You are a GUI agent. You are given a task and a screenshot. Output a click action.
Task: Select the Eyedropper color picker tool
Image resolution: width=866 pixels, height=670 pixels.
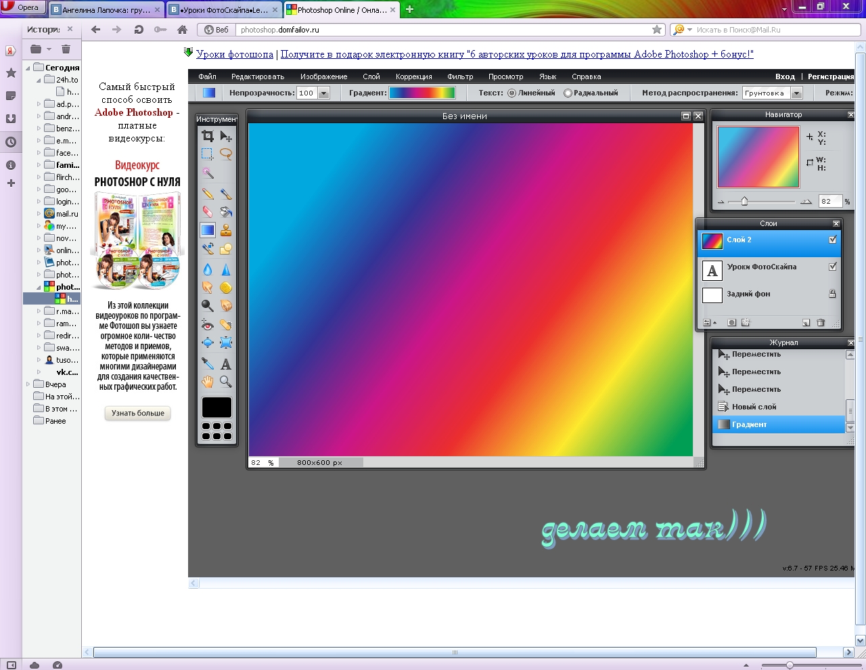(208, 364)
